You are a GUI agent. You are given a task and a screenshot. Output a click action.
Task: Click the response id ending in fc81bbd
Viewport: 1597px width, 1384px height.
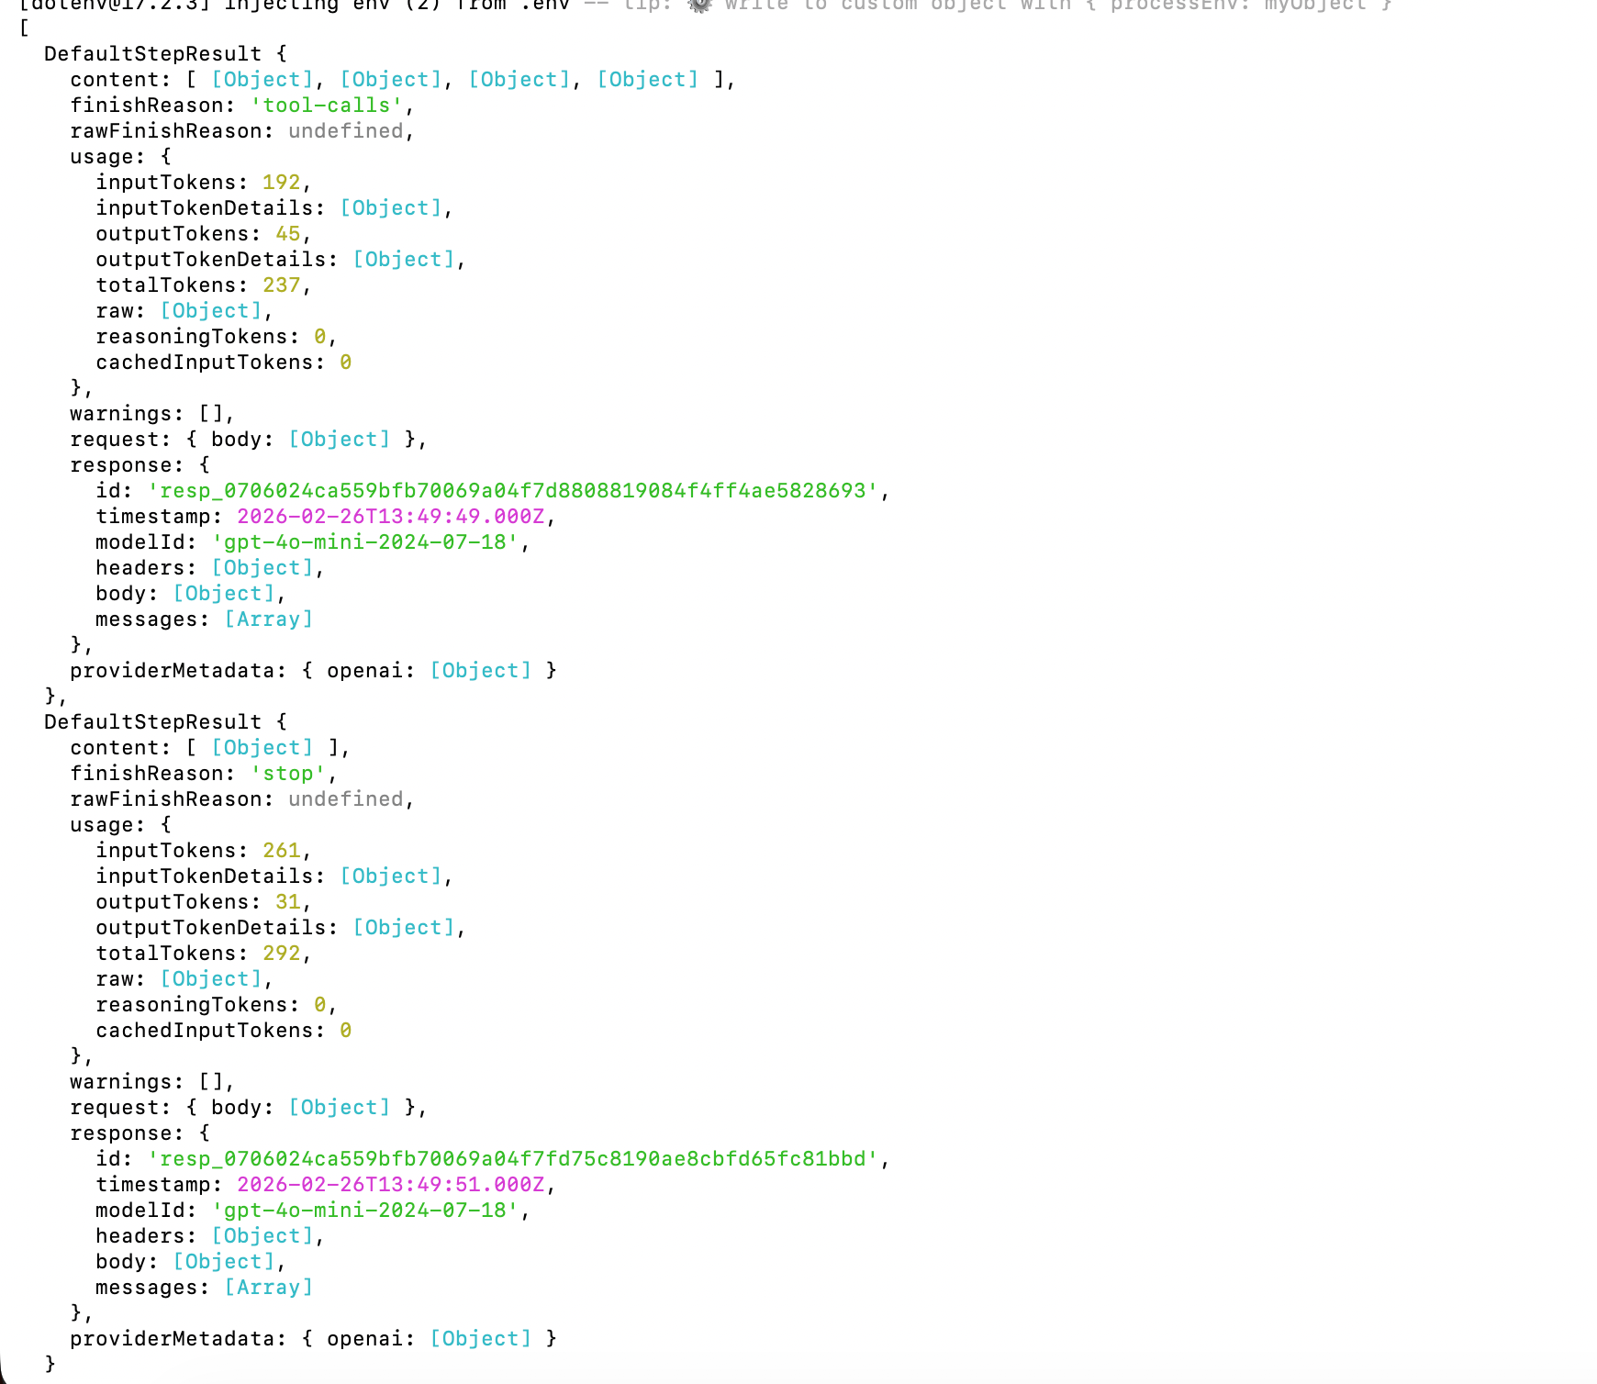click(513, 1159)
